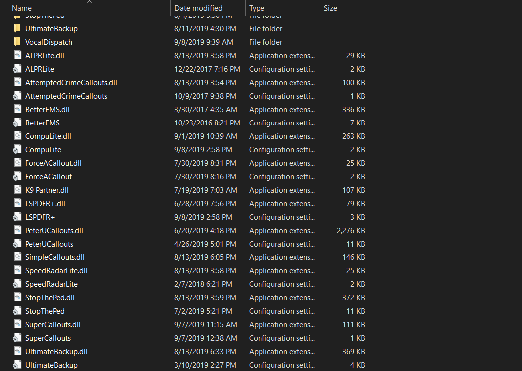
Task: Click the date 10/9/2017 9:38 PM
Action: click(205, 96)
